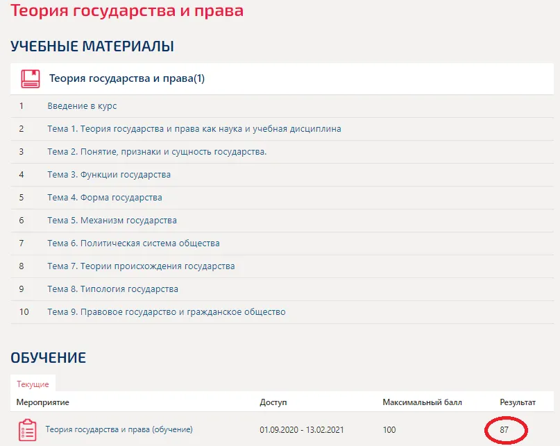Open the Введение в курс lesson

pos(82,106)
